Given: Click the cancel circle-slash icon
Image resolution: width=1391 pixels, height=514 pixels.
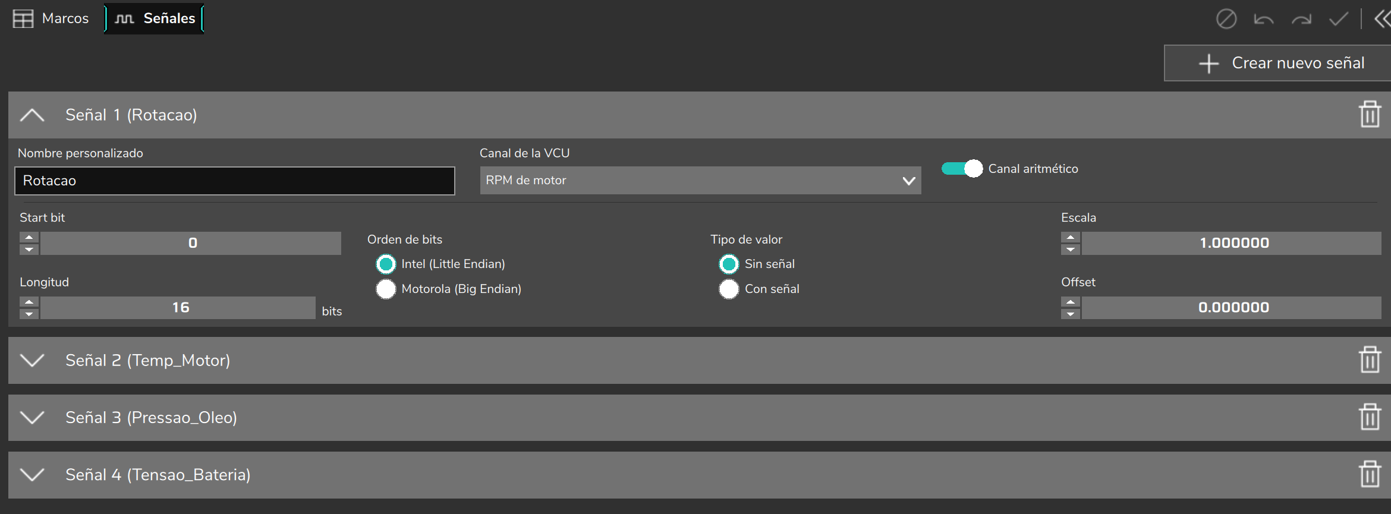Looking at the screenshot, I should 1226,19.
